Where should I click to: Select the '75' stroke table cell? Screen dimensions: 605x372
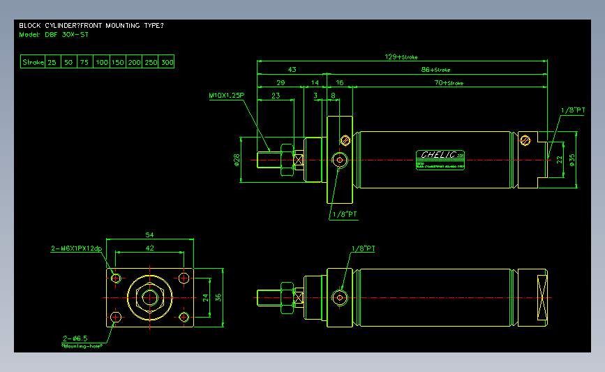click(84, 62)
